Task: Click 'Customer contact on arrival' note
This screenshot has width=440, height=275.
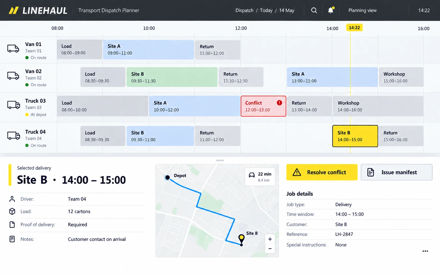Action: point(97,239)
